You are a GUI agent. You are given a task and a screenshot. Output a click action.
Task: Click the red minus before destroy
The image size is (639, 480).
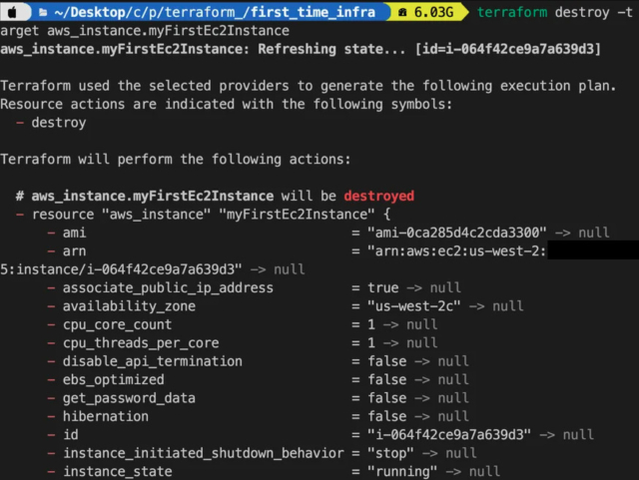[20, 123]
